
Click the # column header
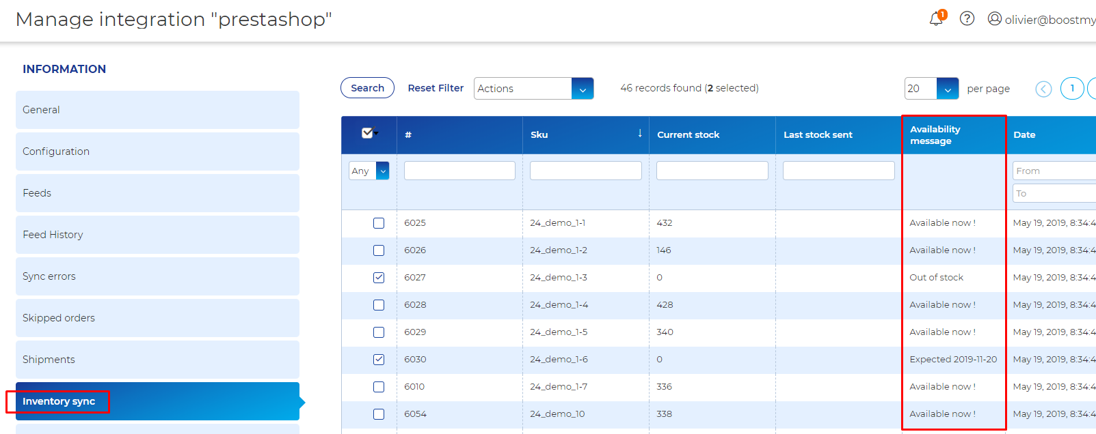coord(408,135)
